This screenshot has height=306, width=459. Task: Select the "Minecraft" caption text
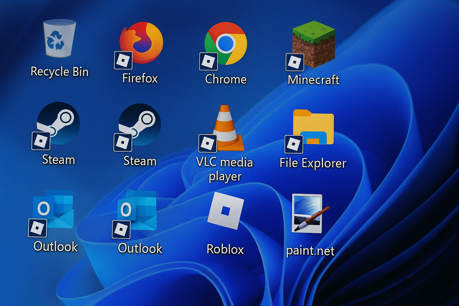(313, 80)
